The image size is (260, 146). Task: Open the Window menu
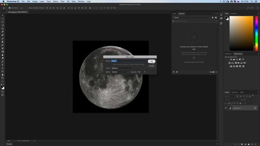click(x=81, y=1)
